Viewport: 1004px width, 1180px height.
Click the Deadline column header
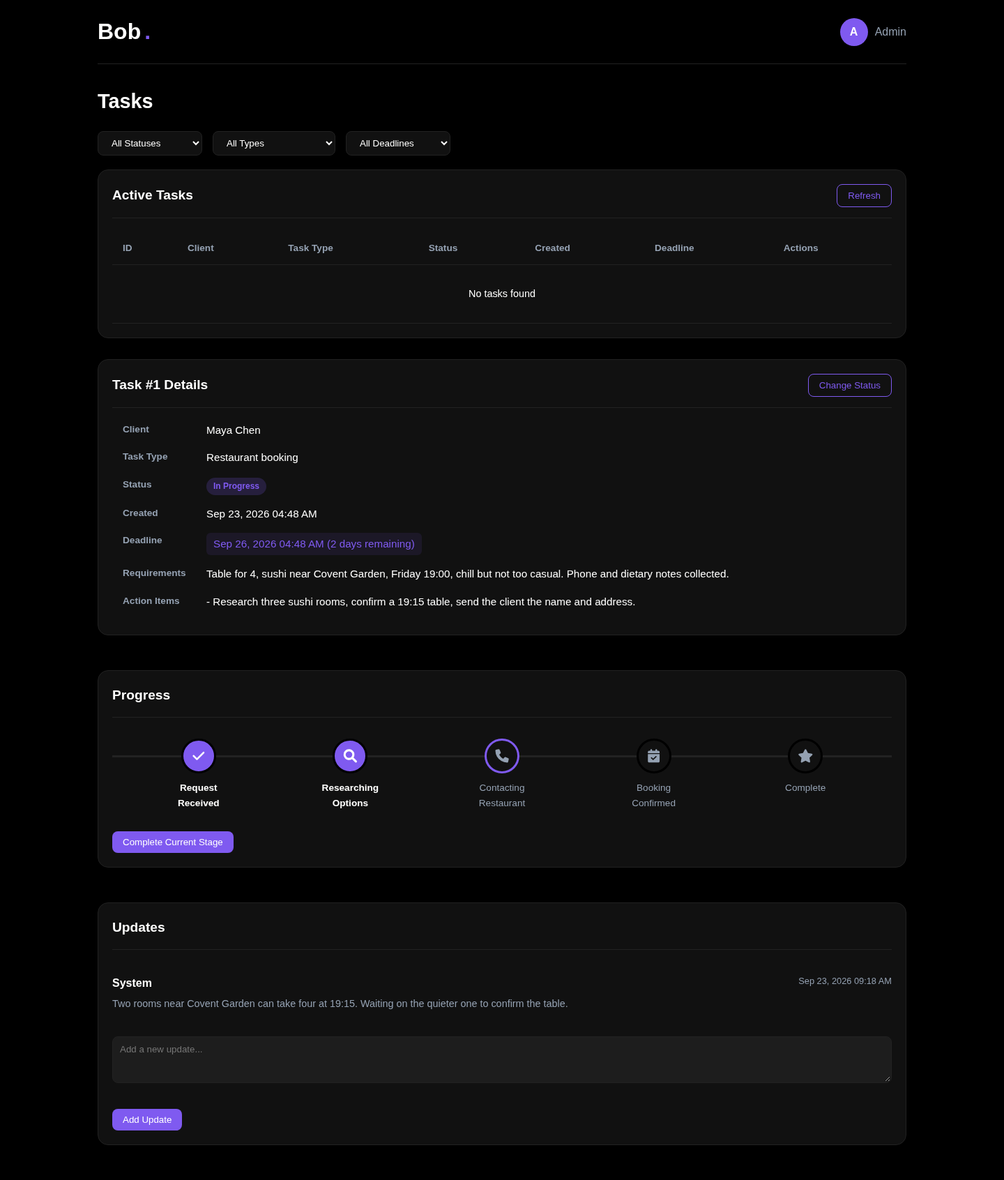point(674,248)
